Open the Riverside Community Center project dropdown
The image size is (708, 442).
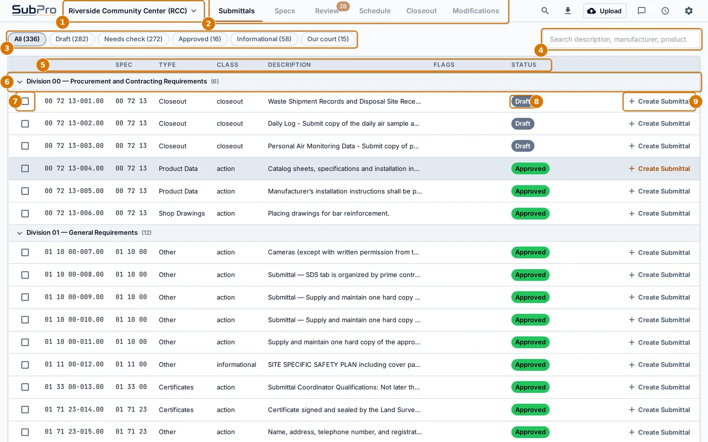tap(133, 11)
